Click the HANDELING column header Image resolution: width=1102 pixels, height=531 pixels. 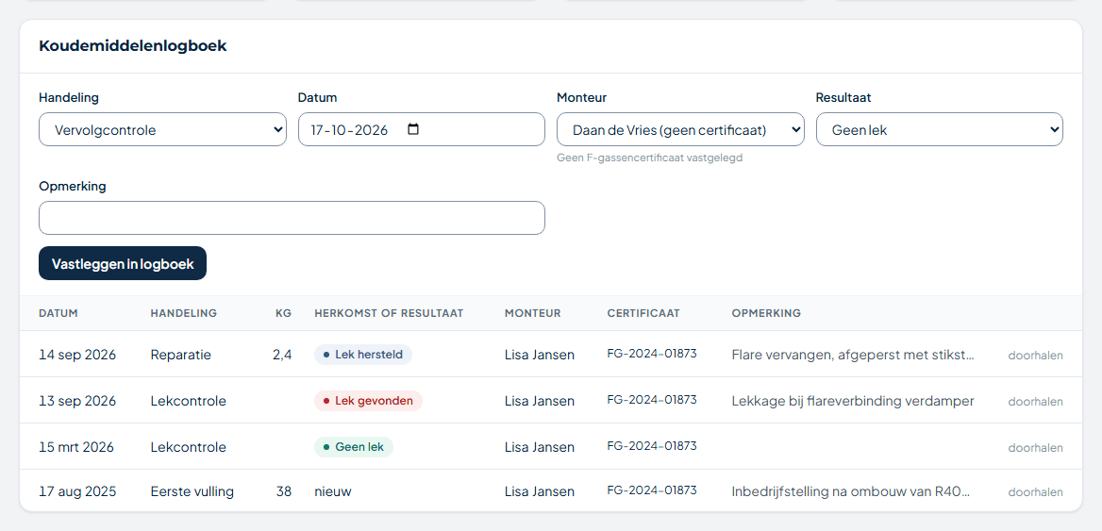click(183, 313)
